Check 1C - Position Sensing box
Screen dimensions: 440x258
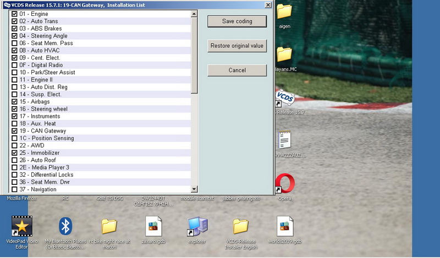coord(14,138)
